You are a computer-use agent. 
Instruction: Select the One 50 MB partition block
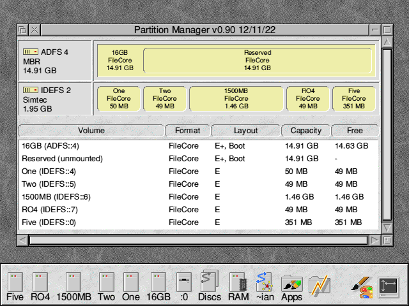coord(119,99)
